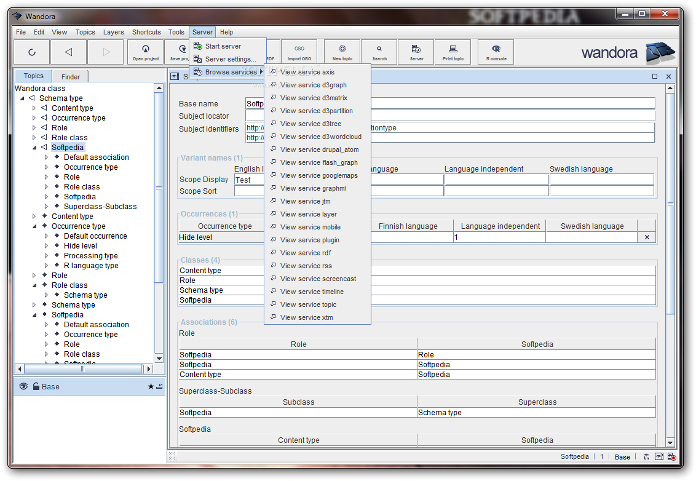Select View service d3graph

[x=317, y=85]
